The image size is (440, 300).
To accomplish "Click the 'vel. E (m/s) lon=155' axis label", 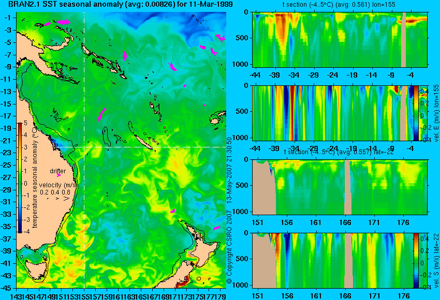I will 436,113.
